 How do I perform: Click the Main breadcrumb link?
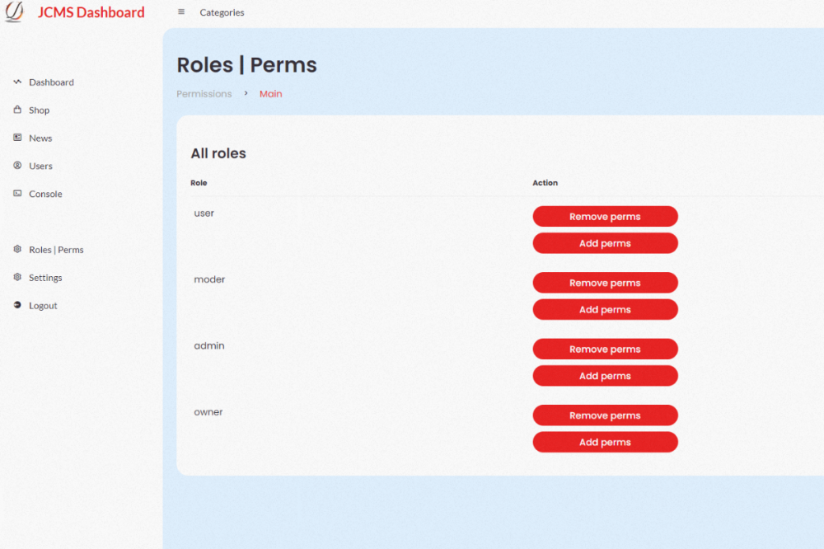tap(270, 94)
